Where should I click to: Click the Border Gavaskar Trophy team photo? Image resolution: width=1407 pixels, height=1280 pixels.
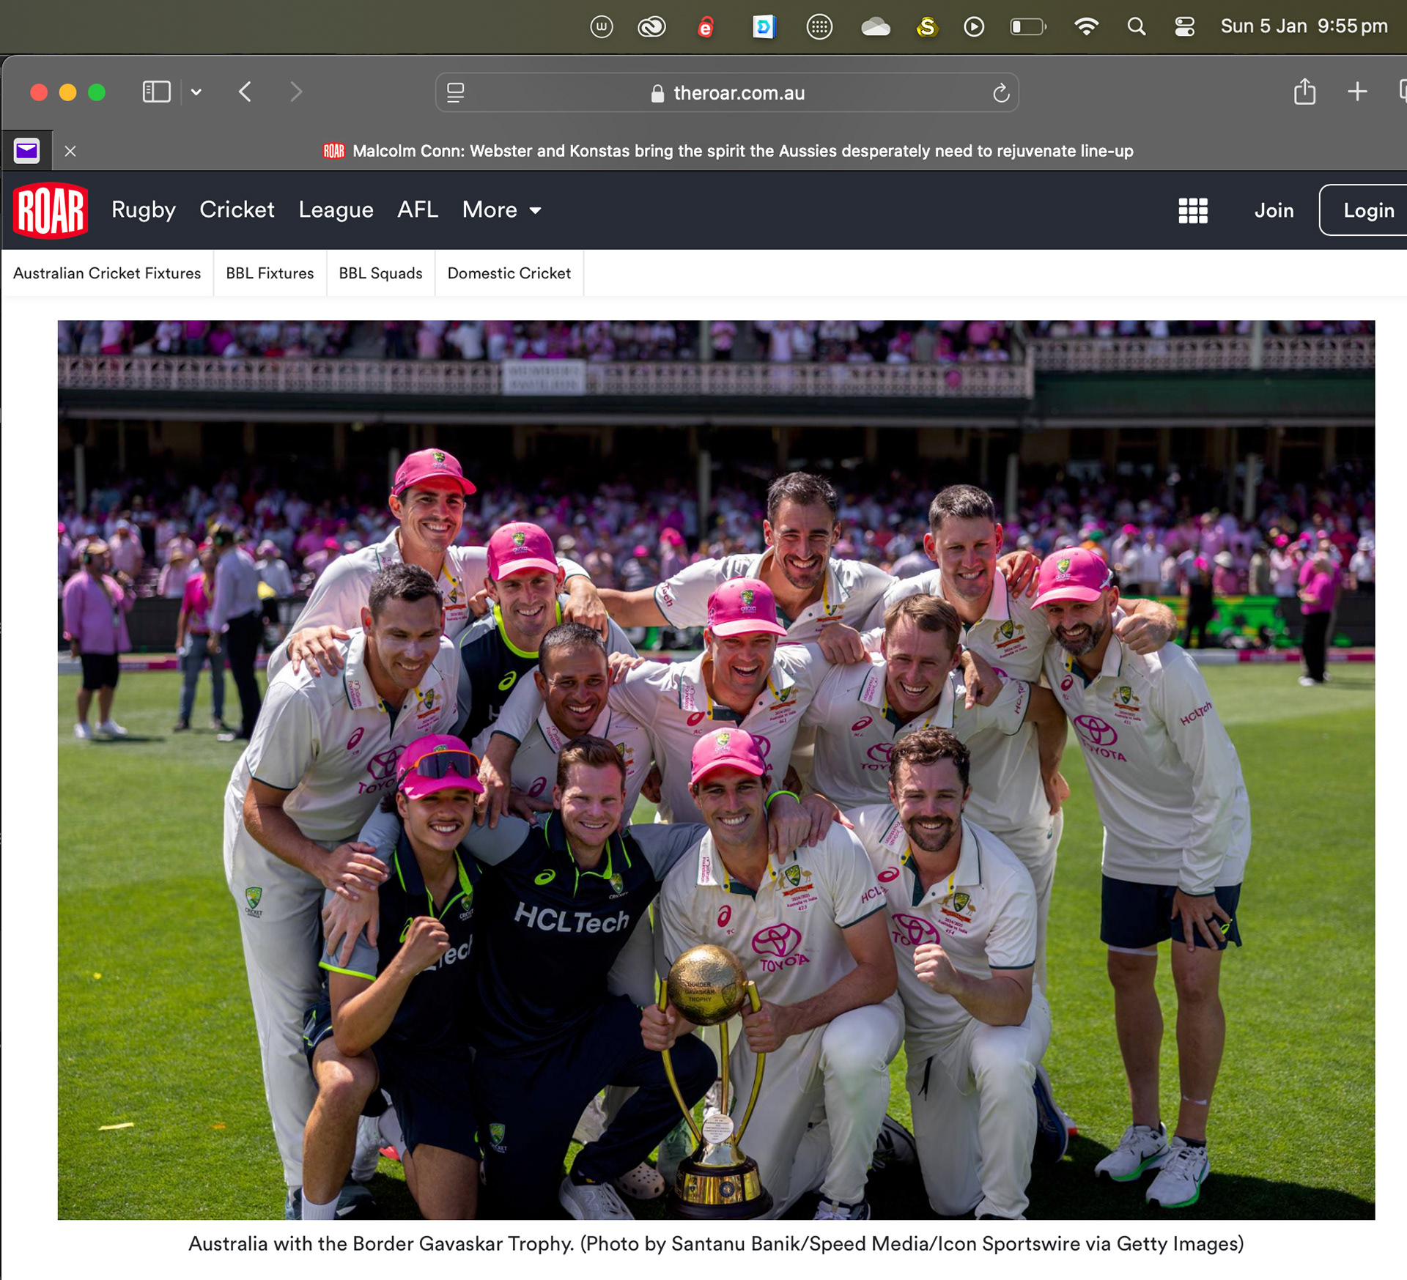pyautogui.click(x=716, y=769)
